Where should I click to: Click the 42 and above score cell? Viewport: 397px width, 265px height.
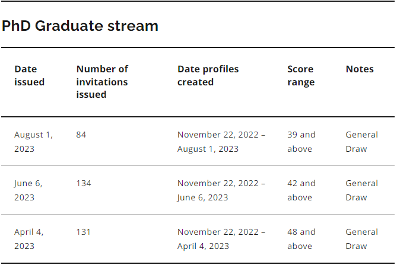tap(301, 190)
